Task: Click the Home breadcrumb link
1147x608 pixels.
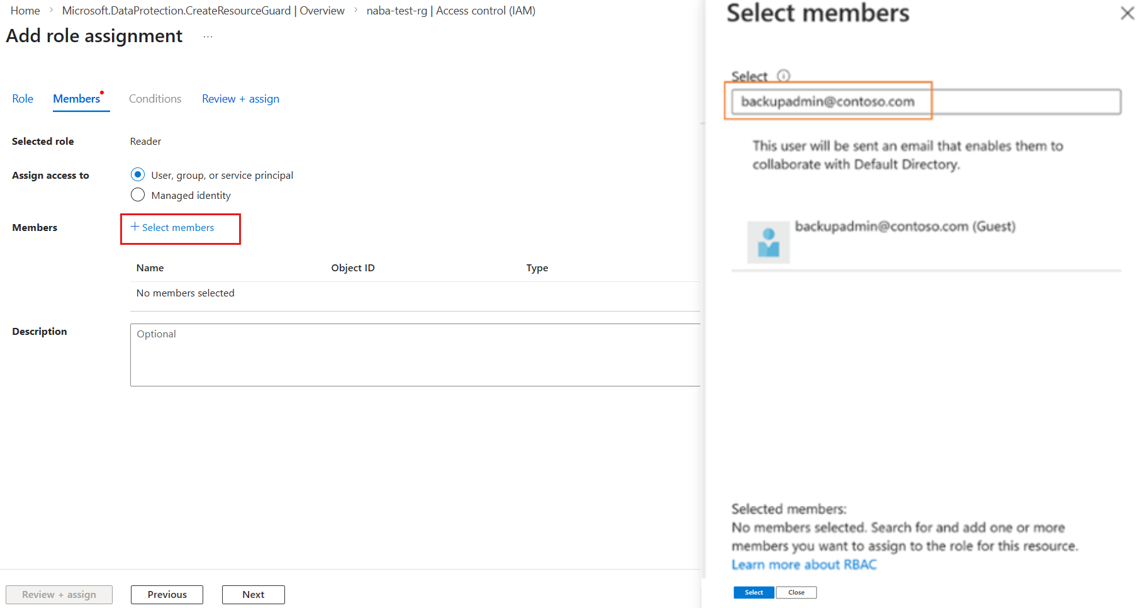Action: [25, 11]
